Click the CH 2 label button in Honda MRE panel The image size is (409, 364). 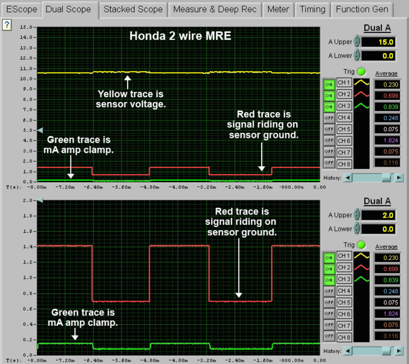coord(344,94)
